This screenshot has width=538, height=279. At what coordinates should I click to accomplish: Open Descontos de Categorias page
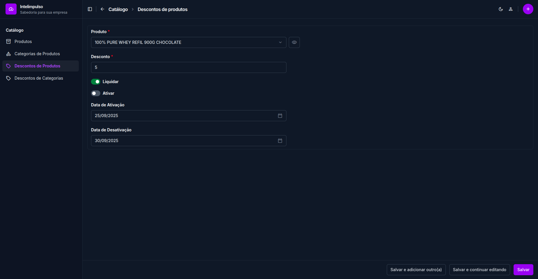click(39, 78)
